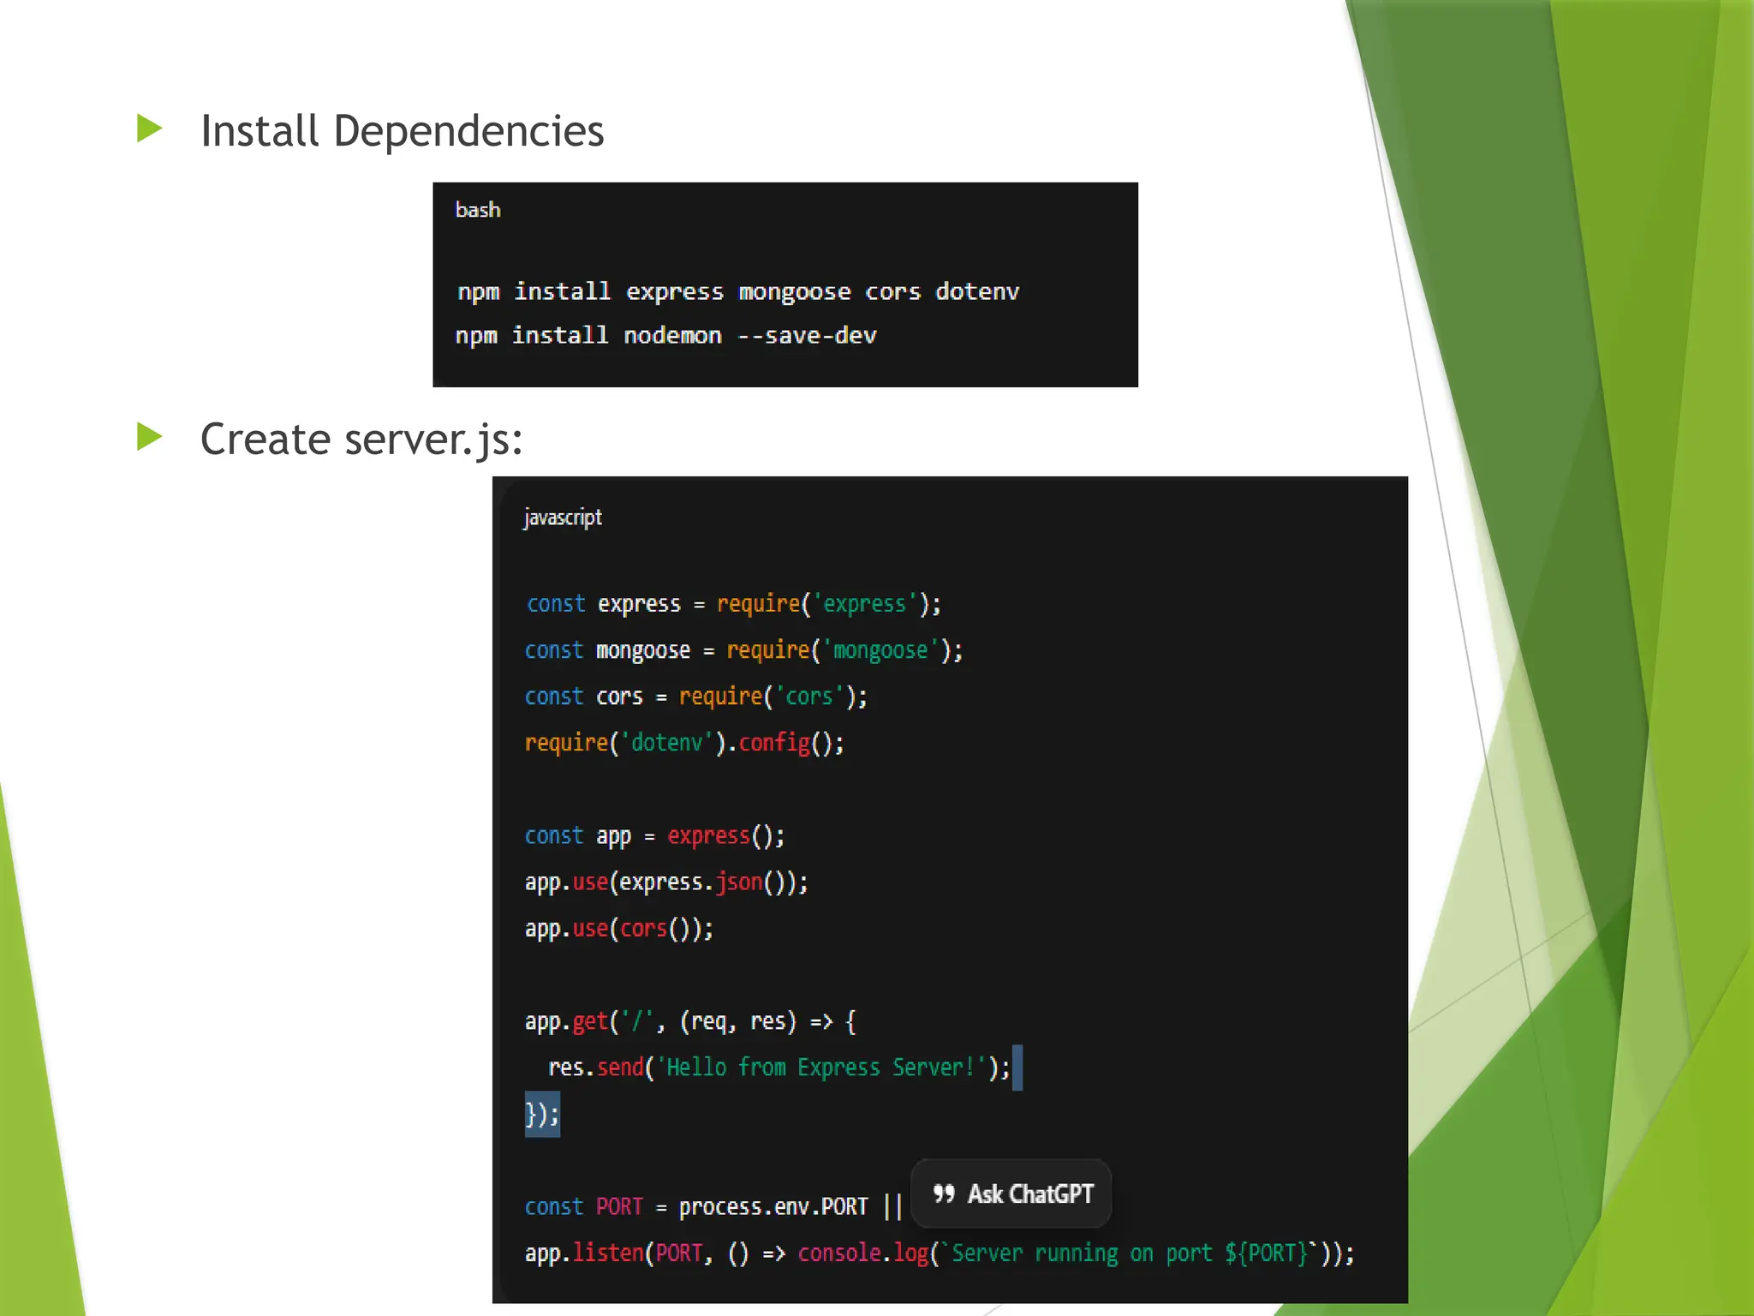Screen dimensions: 1754x1316
Task: Click the app.listen(PORT, ...) line
Action: click(940, 1253)
